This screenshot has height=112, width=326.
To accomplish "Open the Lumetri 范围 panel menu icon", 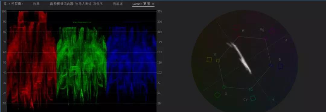I will click(x=153, y=4).
